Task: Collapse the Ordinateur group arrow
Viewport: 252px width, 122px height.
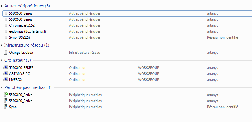Action: (x=2, y=60)
